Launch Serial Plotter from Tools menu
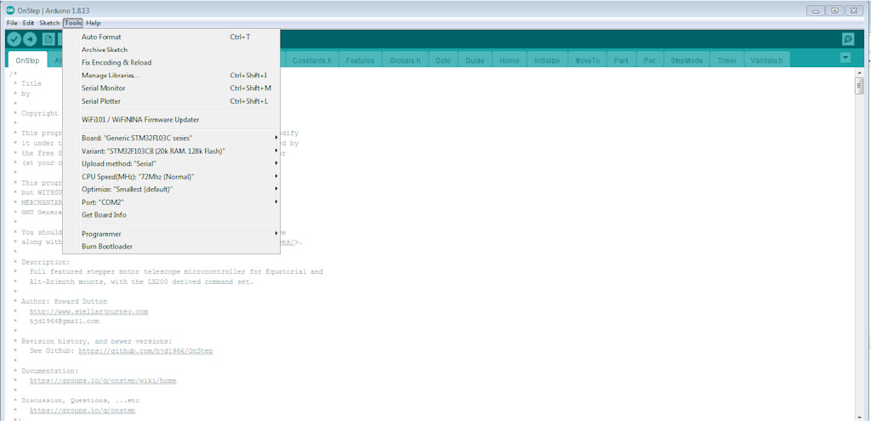Viewport: 871px width, 421px height. click(x=171, y=101)
